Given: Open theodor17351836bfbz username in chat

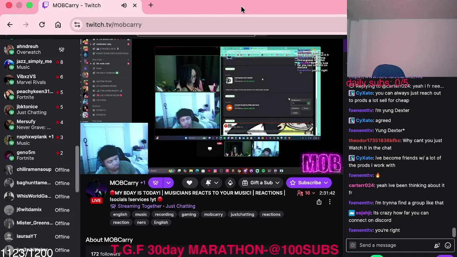Looking at the screenshot, I should click(375, 140).
